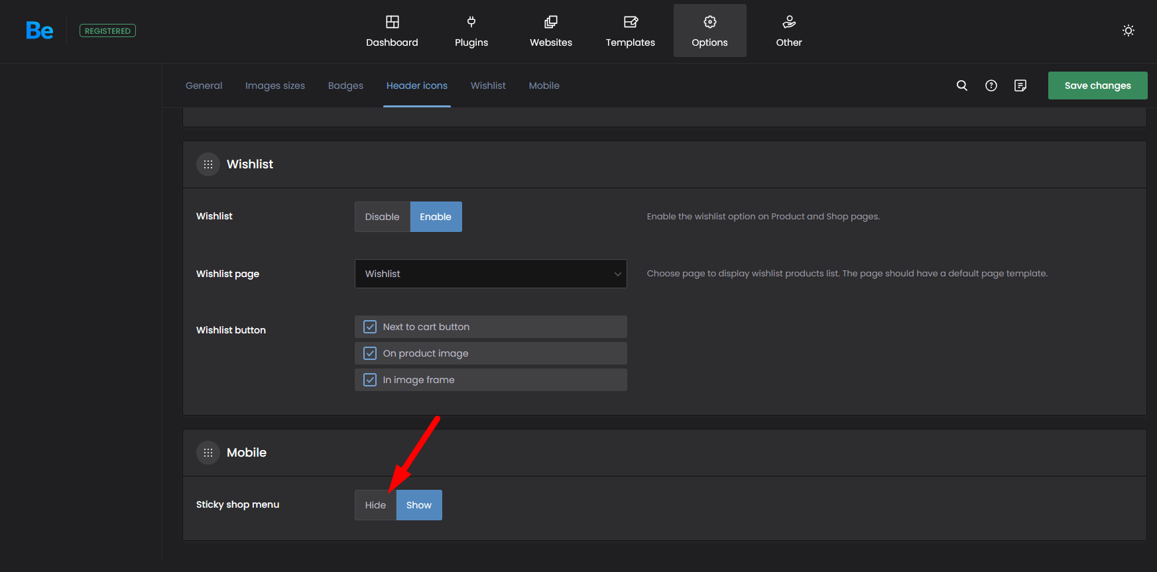Open the help question mark icon

[991, 86]
